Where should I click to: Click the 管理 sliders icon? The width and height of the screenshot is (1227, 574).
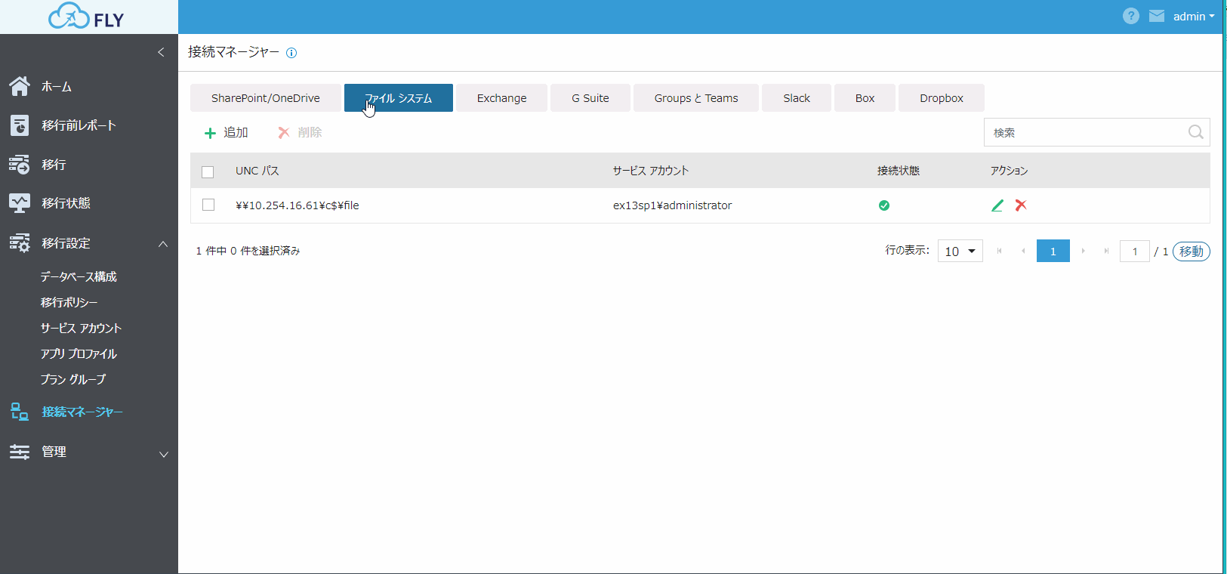20,452
